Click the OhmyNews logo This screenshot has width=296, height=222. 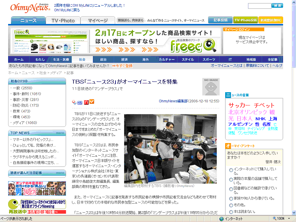(30, 8)
